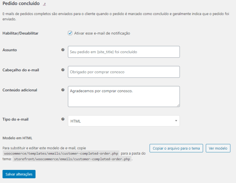Click the Cabeçalho do e-mail input field
Image resolution: width=236 pixels, height=183 pixels.
coord(124,72)
